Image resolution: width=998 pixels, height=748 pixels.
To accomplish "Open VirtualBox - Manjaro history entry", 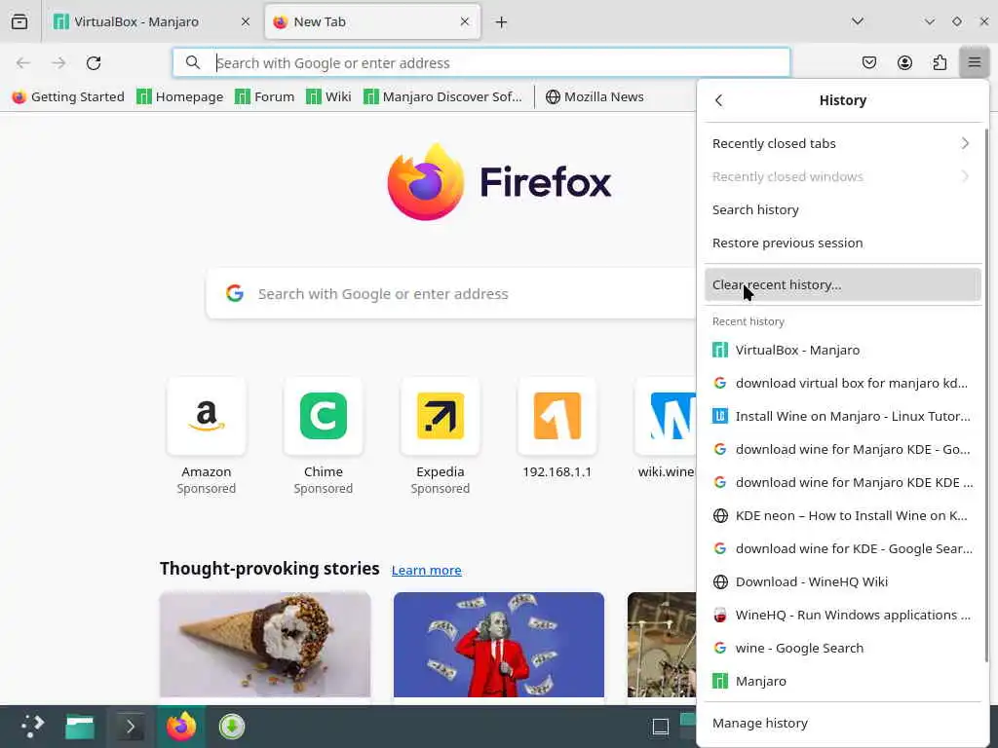I will [x=843, y=350].
